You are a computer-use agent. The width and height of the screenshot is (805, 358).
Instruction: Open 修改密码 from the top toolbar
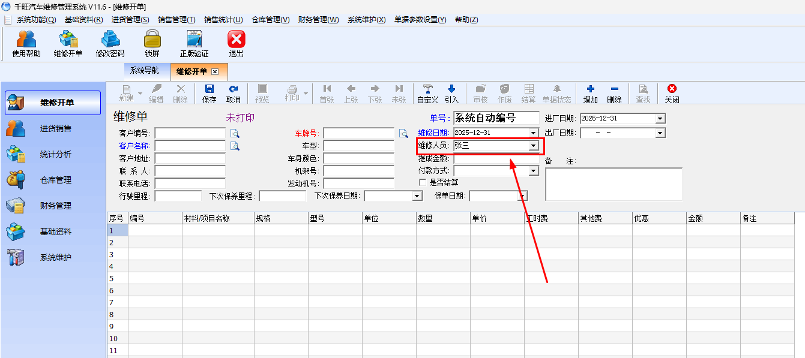click(110, 40)
